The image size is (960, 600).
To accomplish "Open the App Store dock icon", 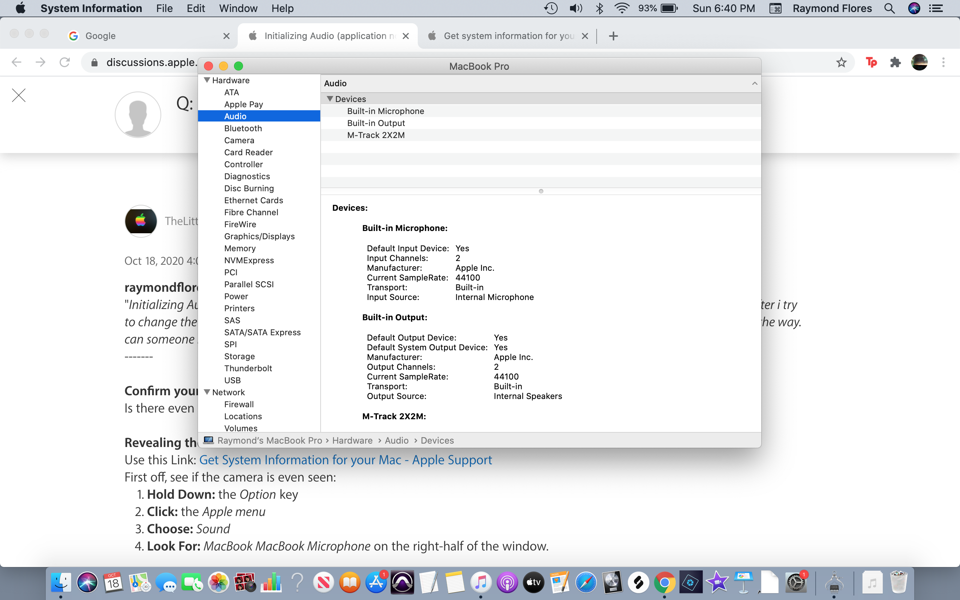I will point(376,582).
